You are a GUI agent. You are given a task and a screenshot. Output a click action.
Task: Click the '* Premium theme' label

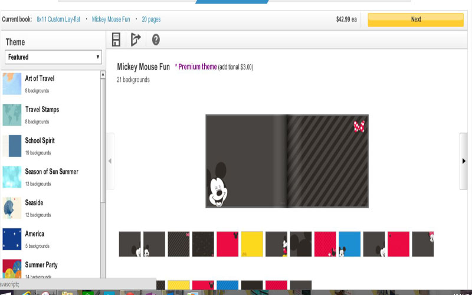[196, 67]
